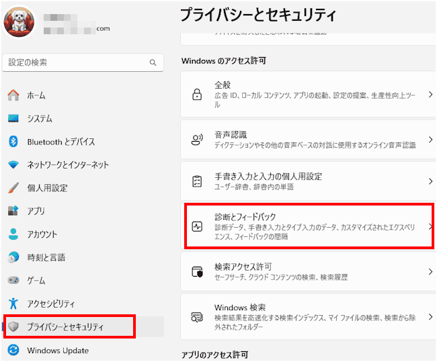
Task: Click the アクセシビリティ figure icon
Action: click(13, 304)
